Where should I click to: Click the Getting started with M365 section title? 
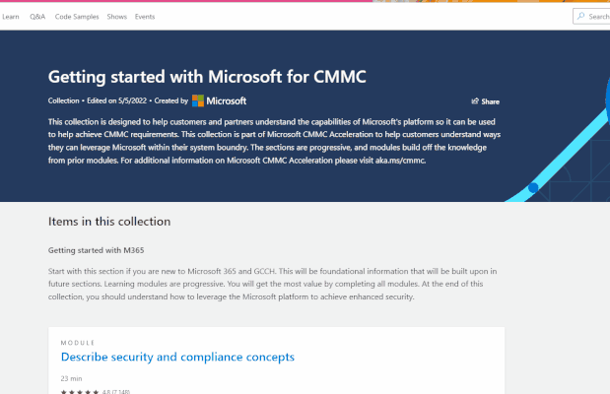97,250
